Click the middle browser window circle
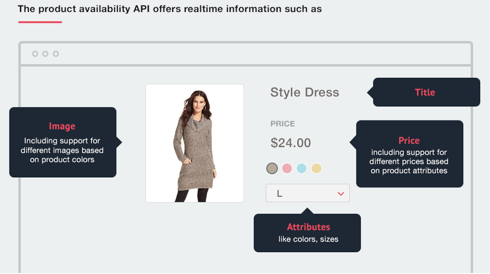The height and width of the screenshot is (274, 490). [x=45, y=54]
